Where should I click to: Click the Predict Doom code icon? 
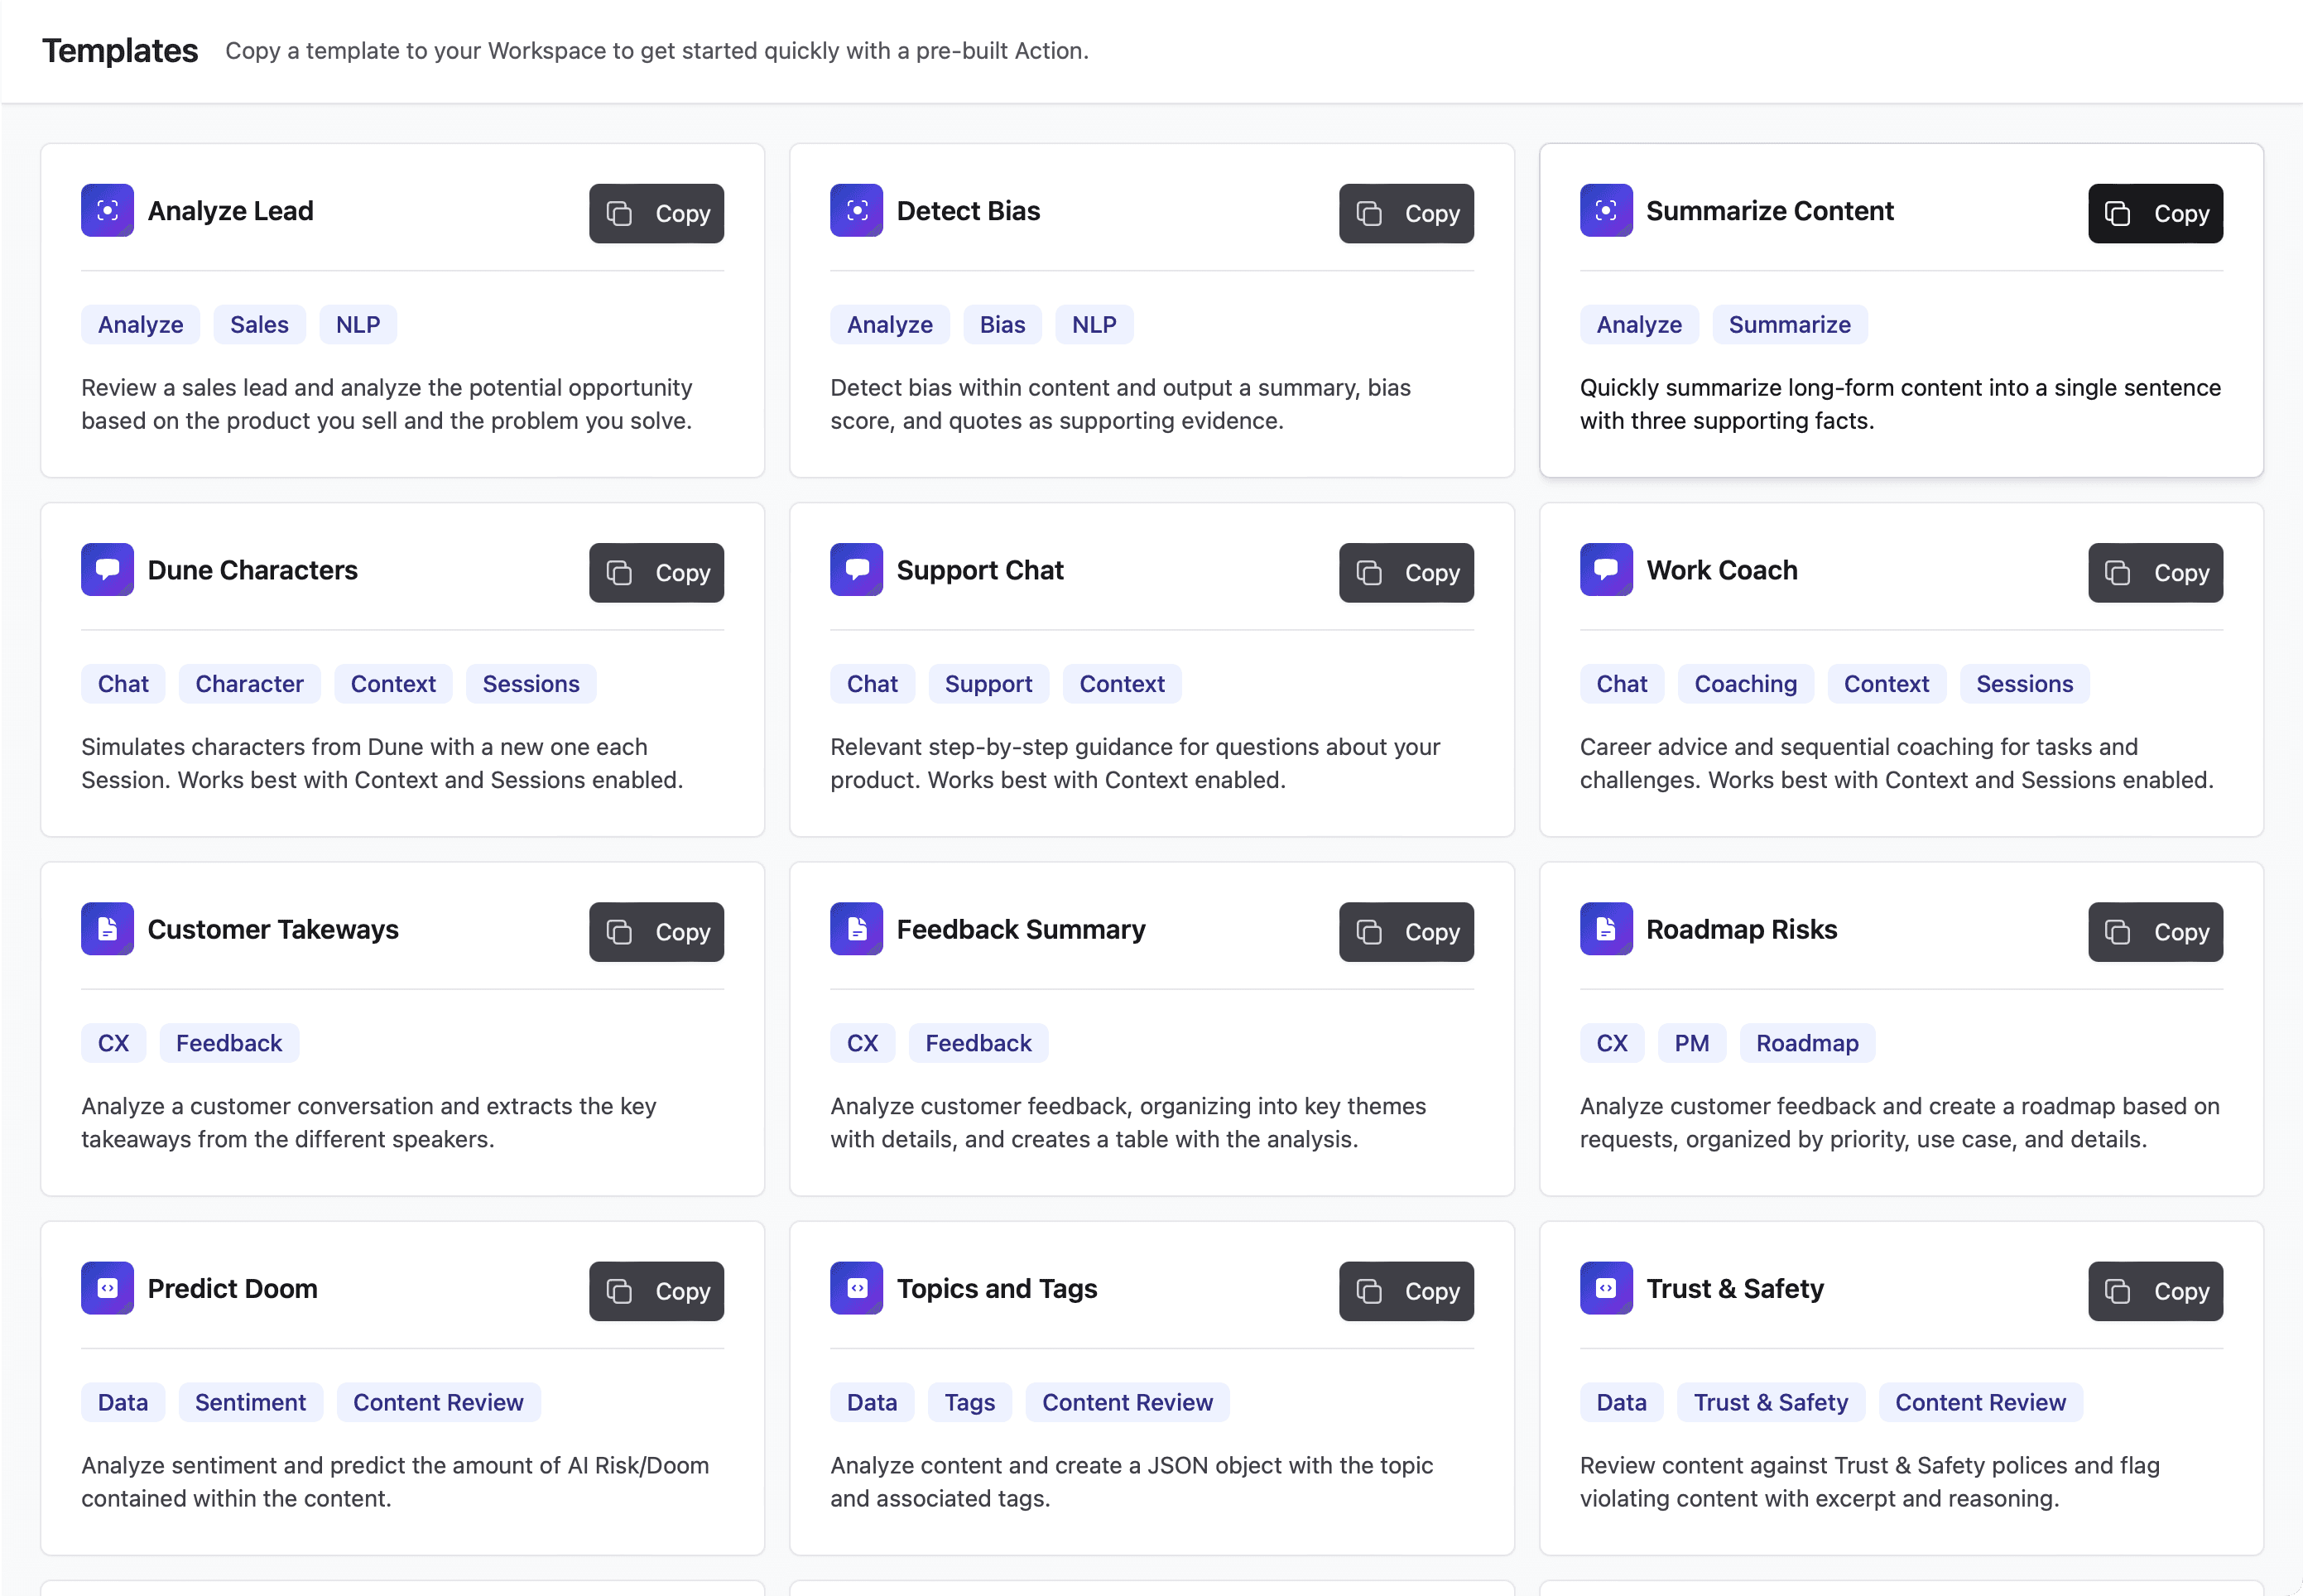coord(107,1287)
